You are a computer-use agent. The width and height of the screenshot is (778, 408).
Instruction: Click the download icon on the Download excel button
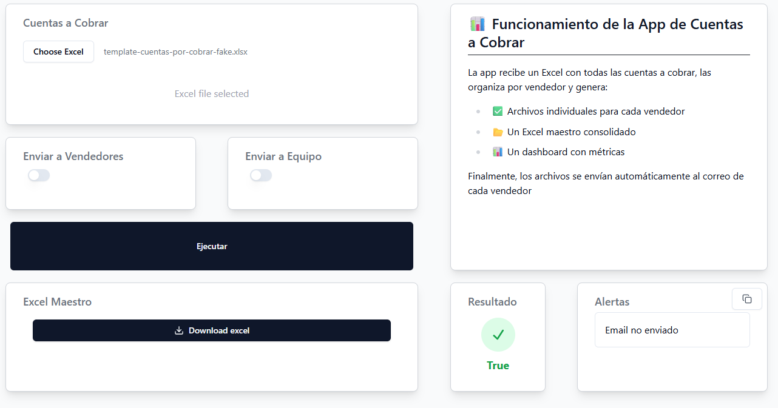pyautogui.click(x=179, y=330)
